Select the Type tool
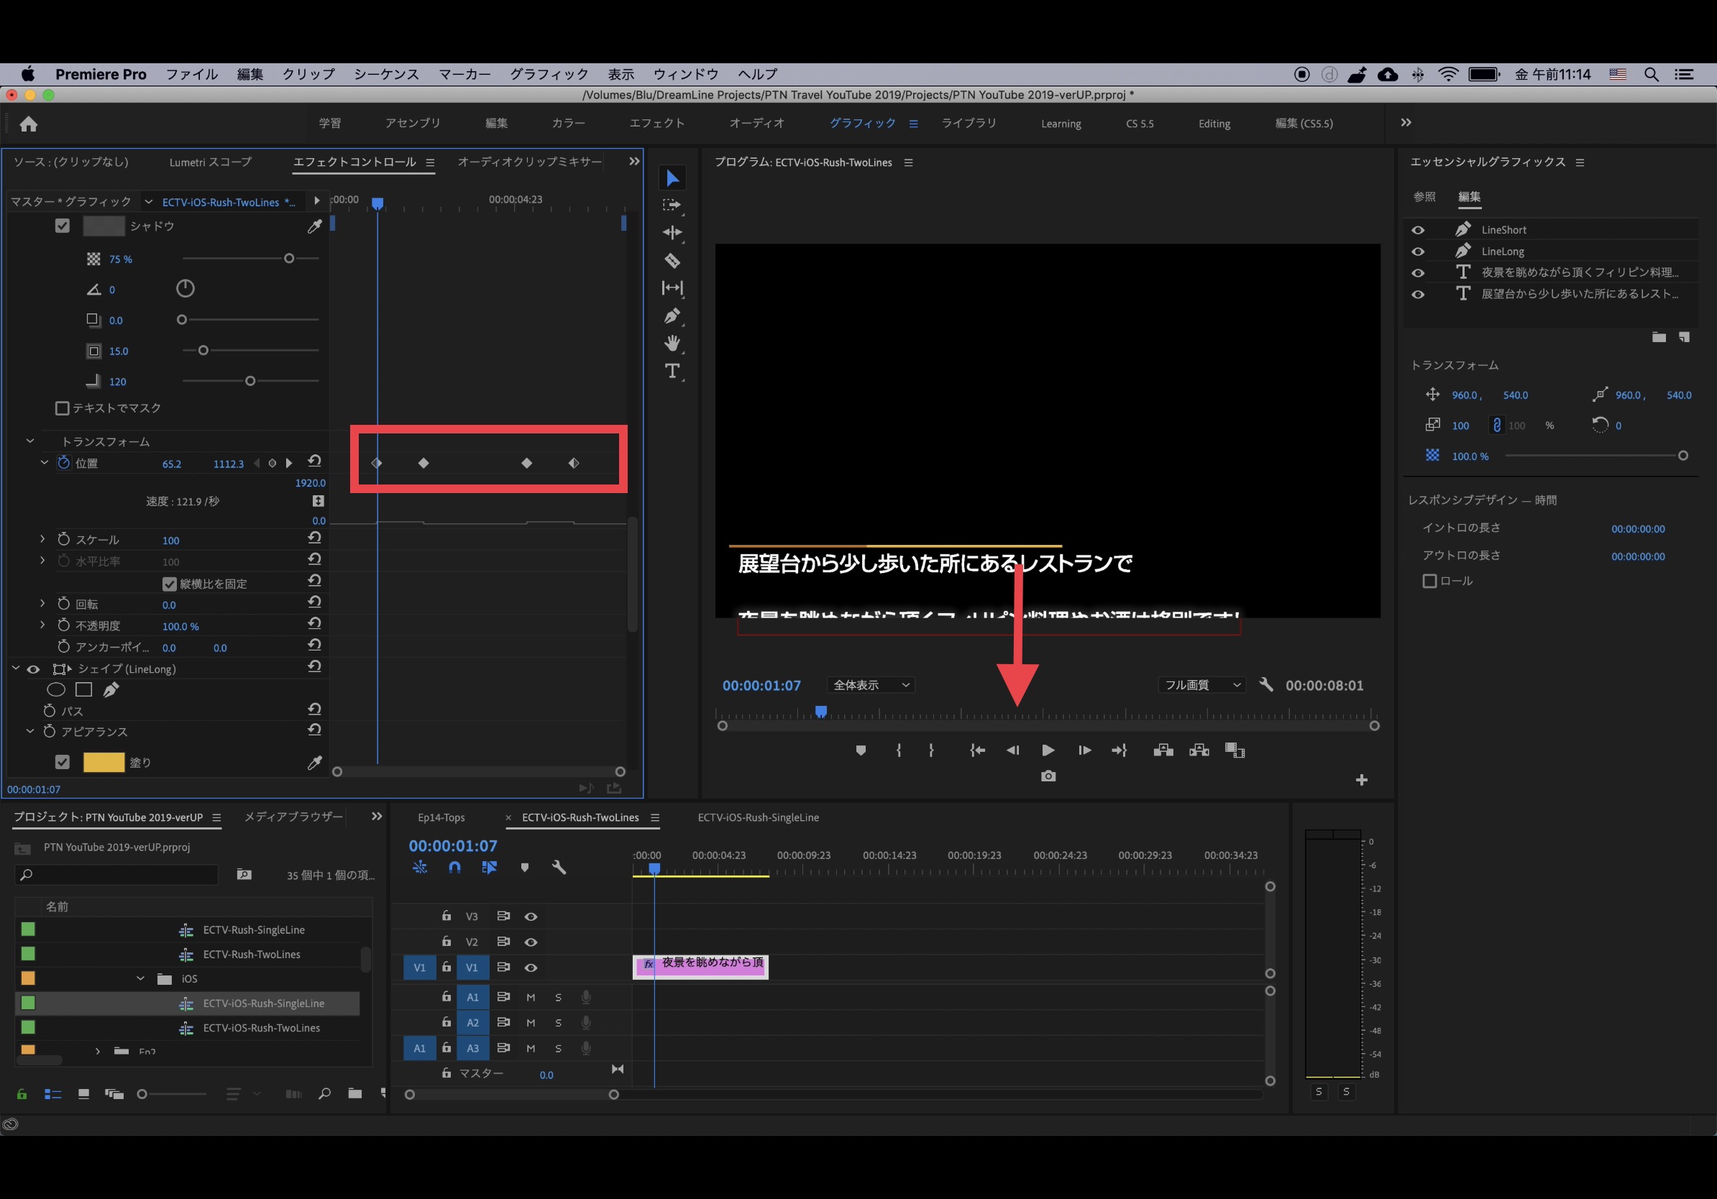1717x1199 pixels. (672, 371)
